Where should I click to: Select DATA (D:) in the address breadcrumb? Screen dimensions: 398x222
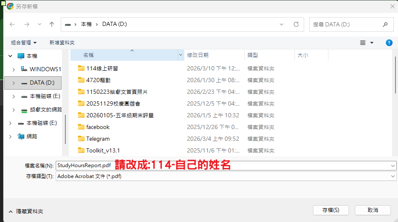coord(114,24)
